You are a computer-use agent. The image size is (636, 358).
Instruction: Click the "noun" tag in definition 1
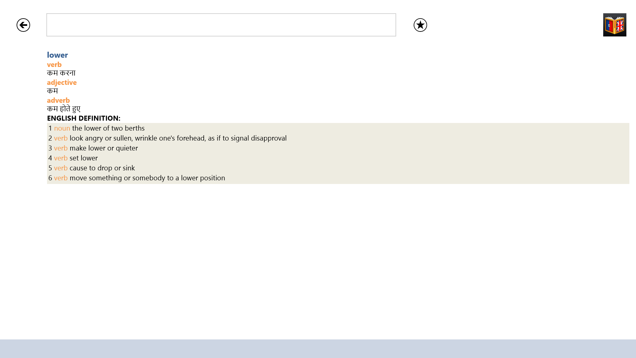click(62, 128)
